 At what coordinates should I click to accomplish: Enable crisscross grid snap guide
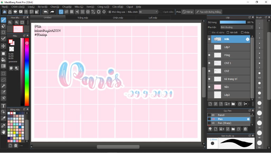click(72, 12)
